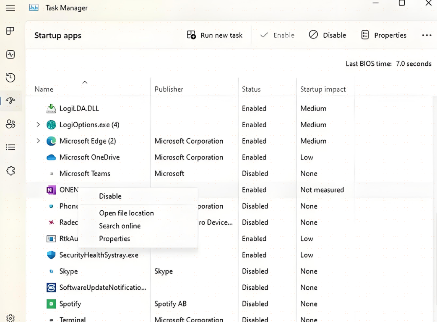437x322 pixels.
Task: Click the SoftwareUpdateNotificatio... row name
Action: 103,288
